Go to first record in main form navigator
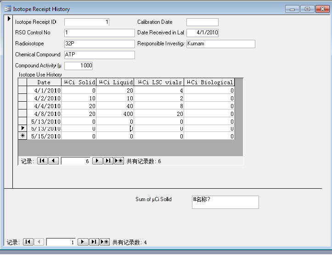This screenshot has height=257, width=332. [x=28, y=242]
